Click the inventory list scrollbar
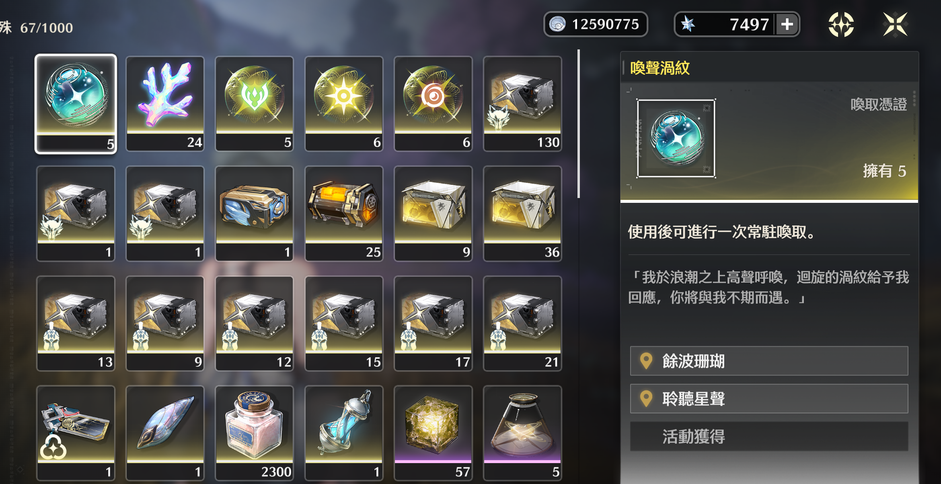941x484 pixels. (579, 124)
